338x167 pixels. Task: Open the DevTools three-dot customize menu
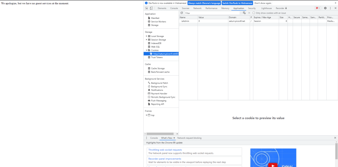pos(330,8)
